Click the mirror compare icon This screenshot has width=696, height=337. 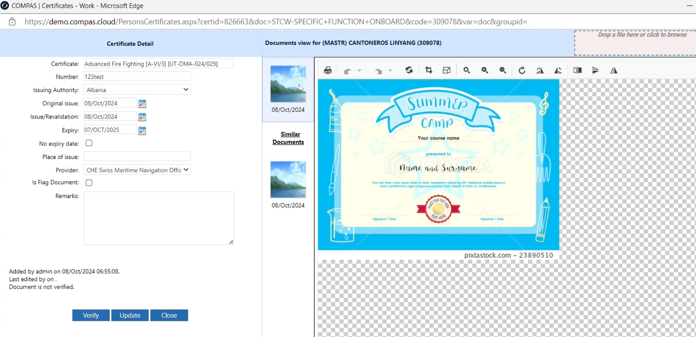click(578, 70)
